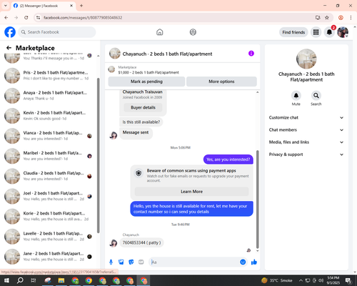Click More options button
The height and width of the screenshot is (286, 357).
coord(221,82)
